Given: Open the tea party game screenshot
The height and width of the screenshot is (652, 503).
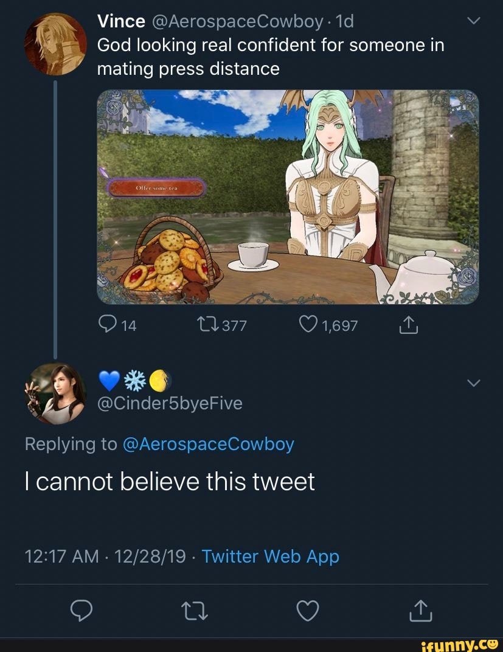Looking at the screenshot, I should click(288, 196).
